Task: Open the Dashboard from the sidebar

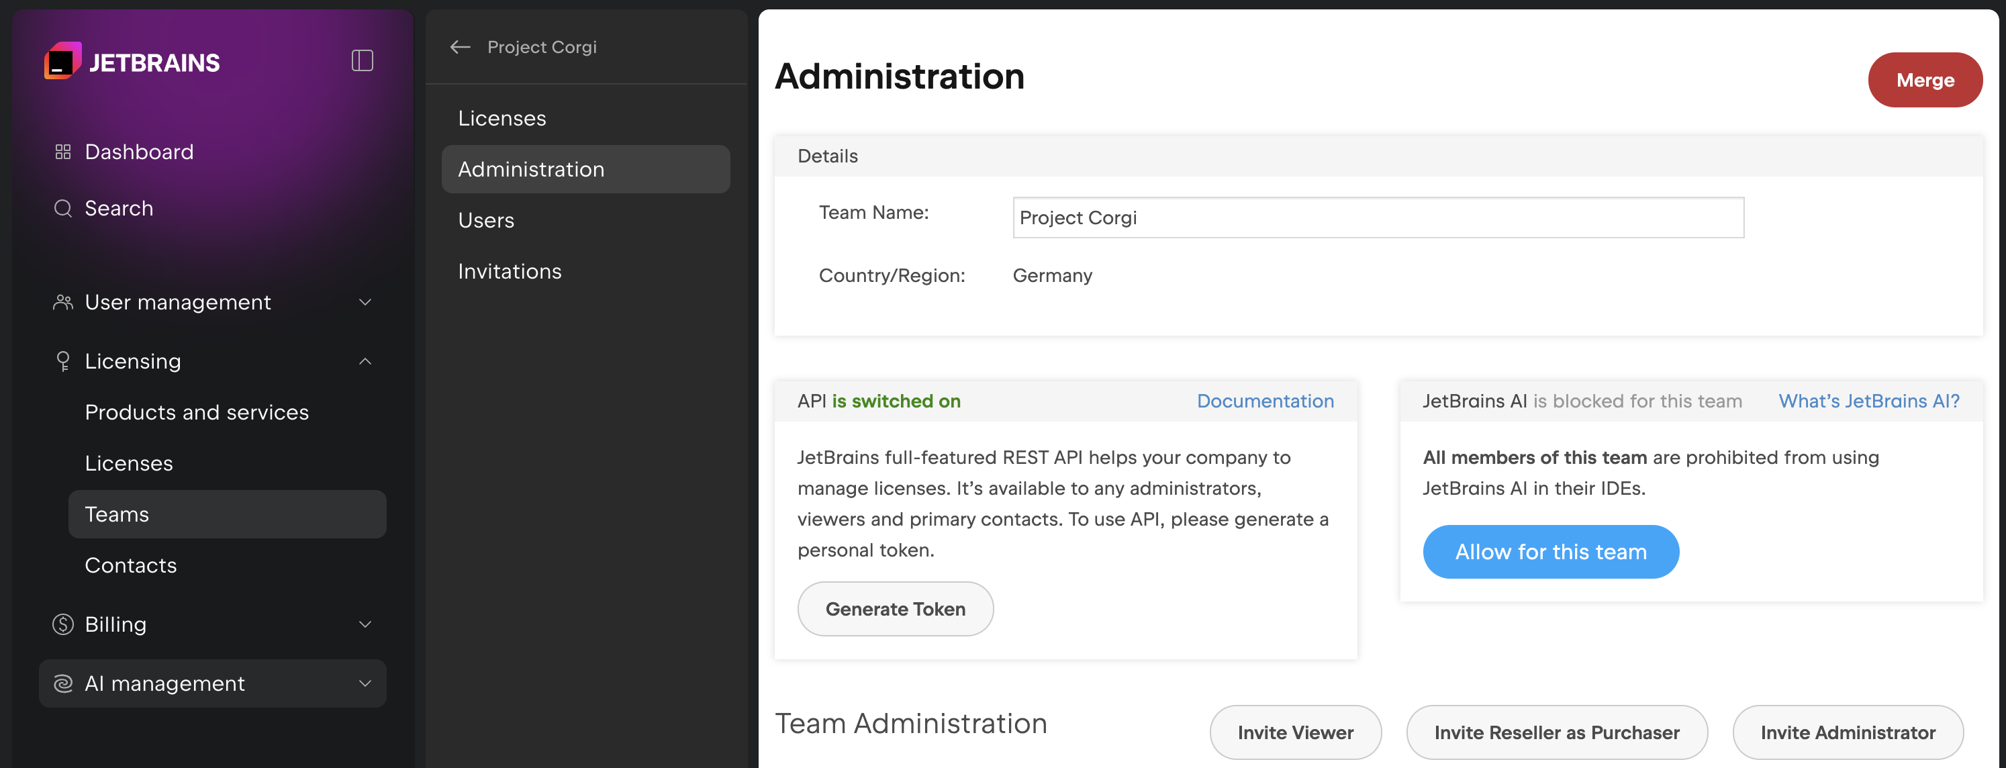Action: [x=138, y=151]
